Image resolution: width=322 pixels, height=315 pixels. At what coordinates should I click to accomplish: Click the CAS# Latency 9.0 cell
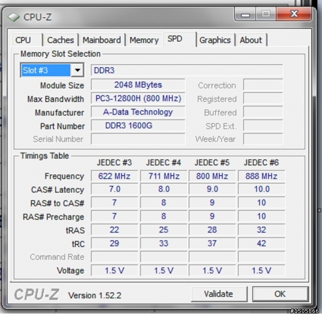pyautogui.click(x=212, y=189)
